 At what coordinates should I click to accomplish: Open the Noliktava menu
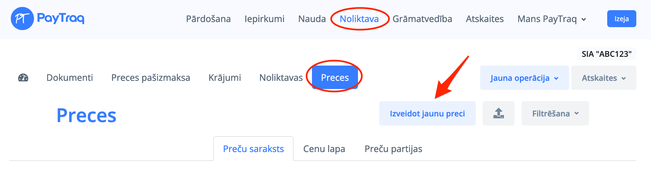[359, 19]
